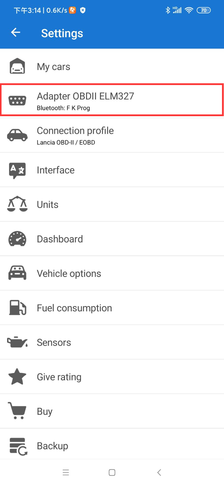Viewport: 224px width, 486px height.
Task: Tap the Units scales icon
Action: click(17, 204)
